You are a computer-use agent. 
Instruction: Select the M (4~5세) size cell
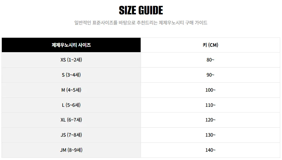(71, 90)
